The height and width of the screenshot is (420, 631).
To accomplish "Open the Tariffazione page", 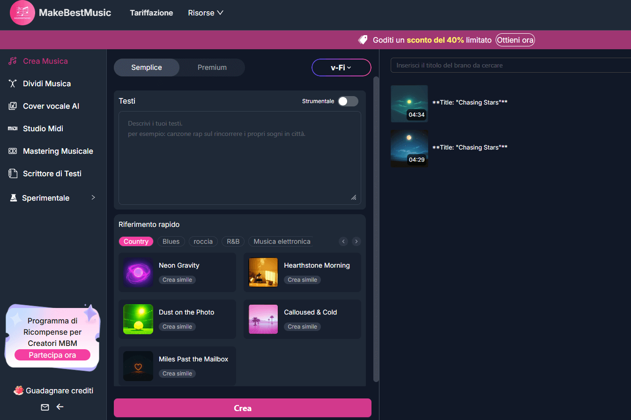I will (151, 13).
